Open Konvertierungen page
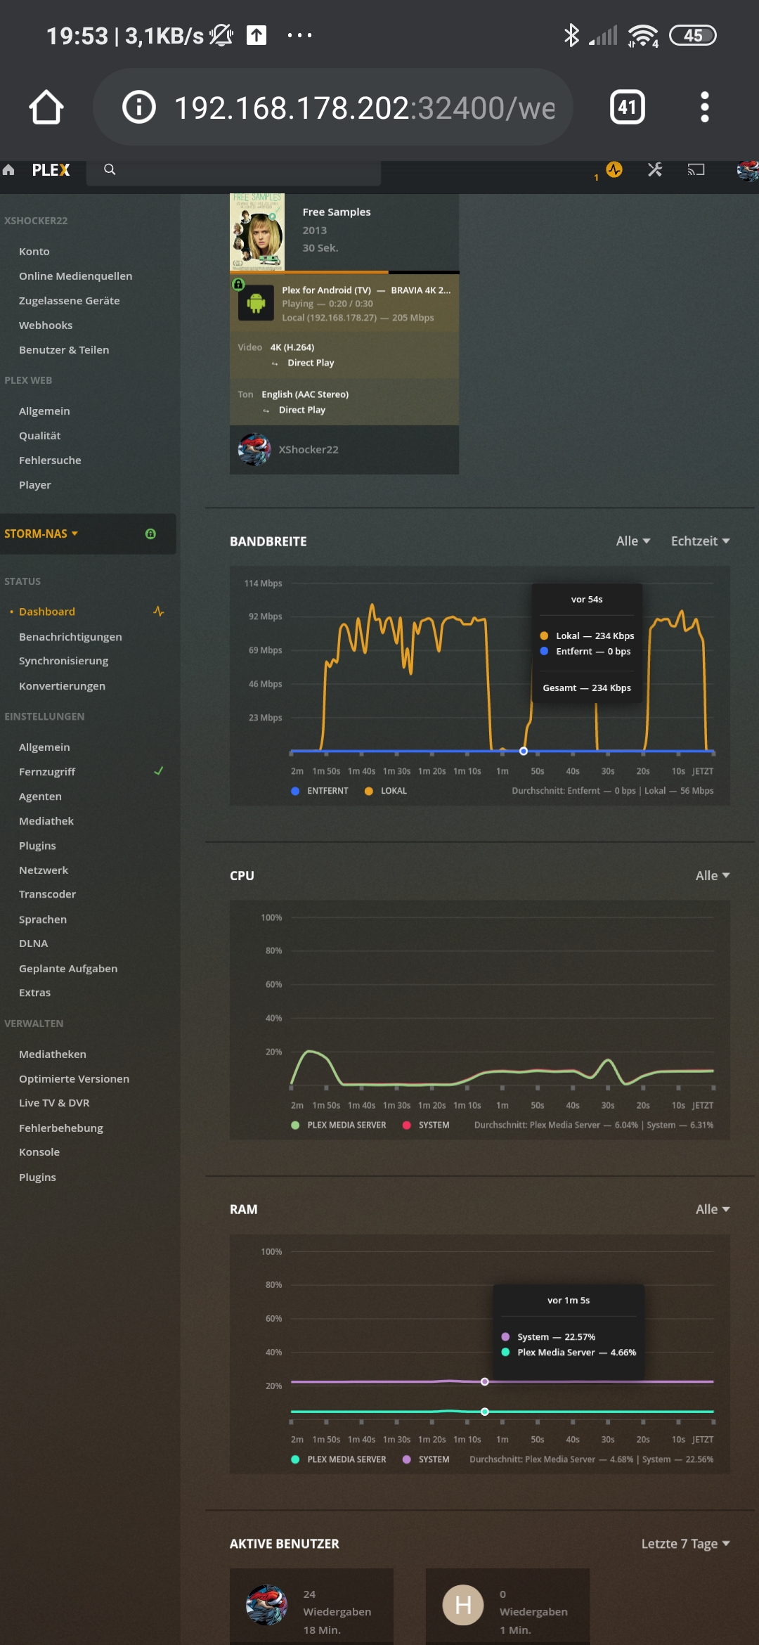This screenshot has width=759, height=1645. pyautogui.click(x=62, y=685)
